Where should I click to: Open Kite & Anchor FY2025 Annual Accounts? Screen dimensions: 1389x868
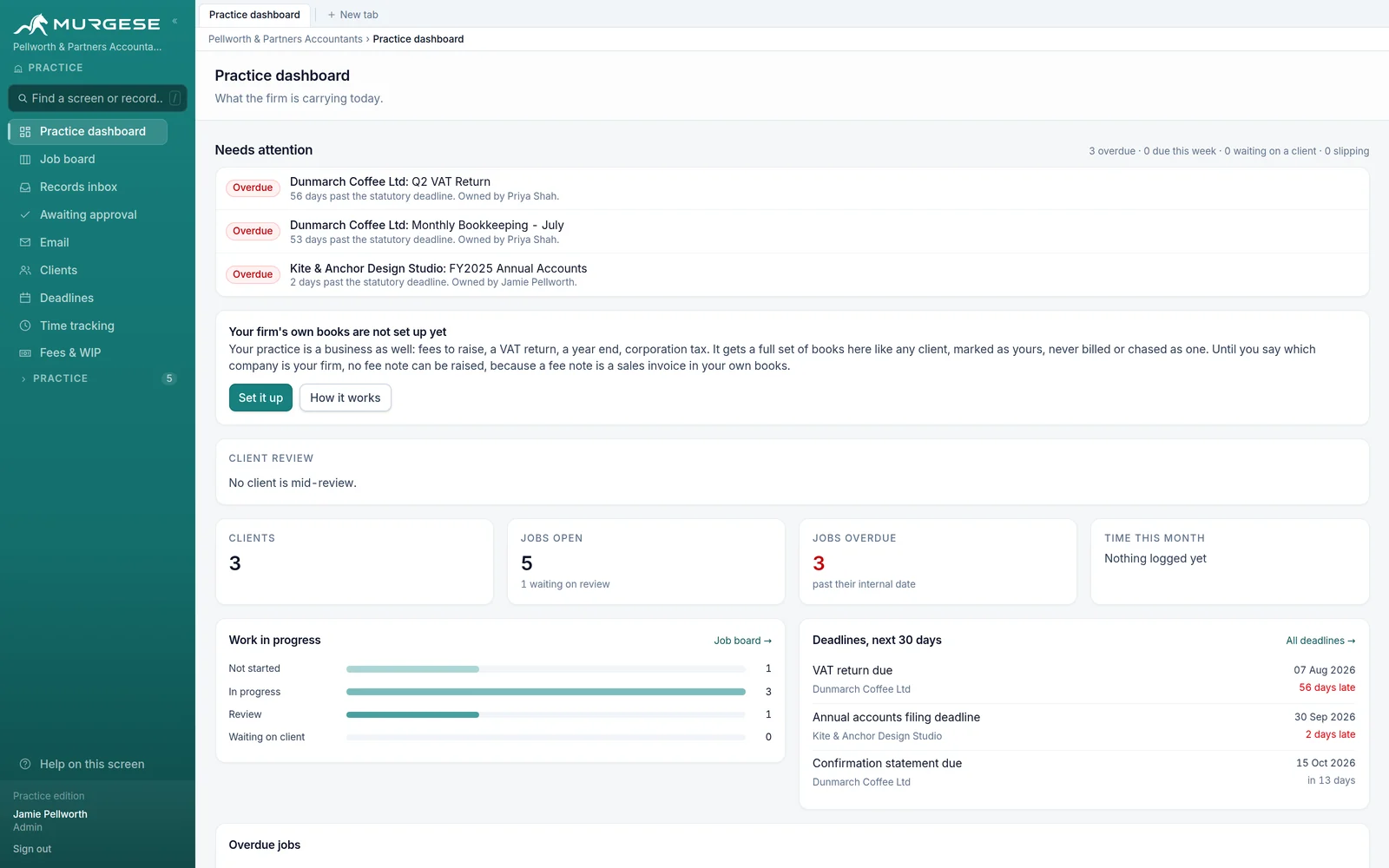(x=793, y=274)
